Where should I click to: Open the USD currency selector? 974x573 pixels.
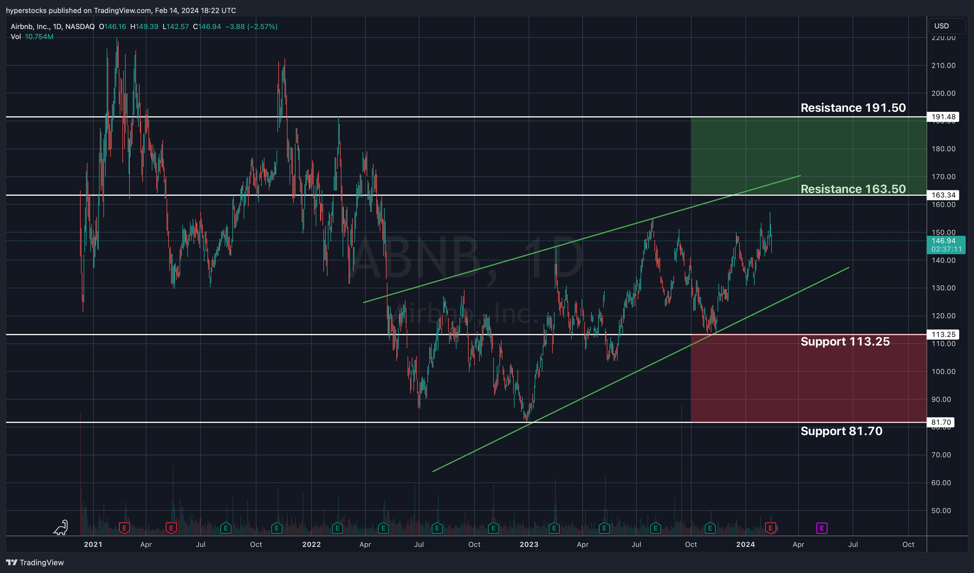pos(946,26)
